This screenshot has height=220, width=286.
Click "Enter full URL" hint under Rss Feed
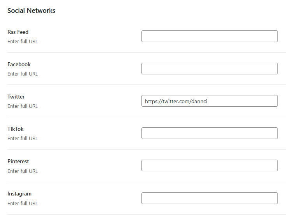point(23,41)
